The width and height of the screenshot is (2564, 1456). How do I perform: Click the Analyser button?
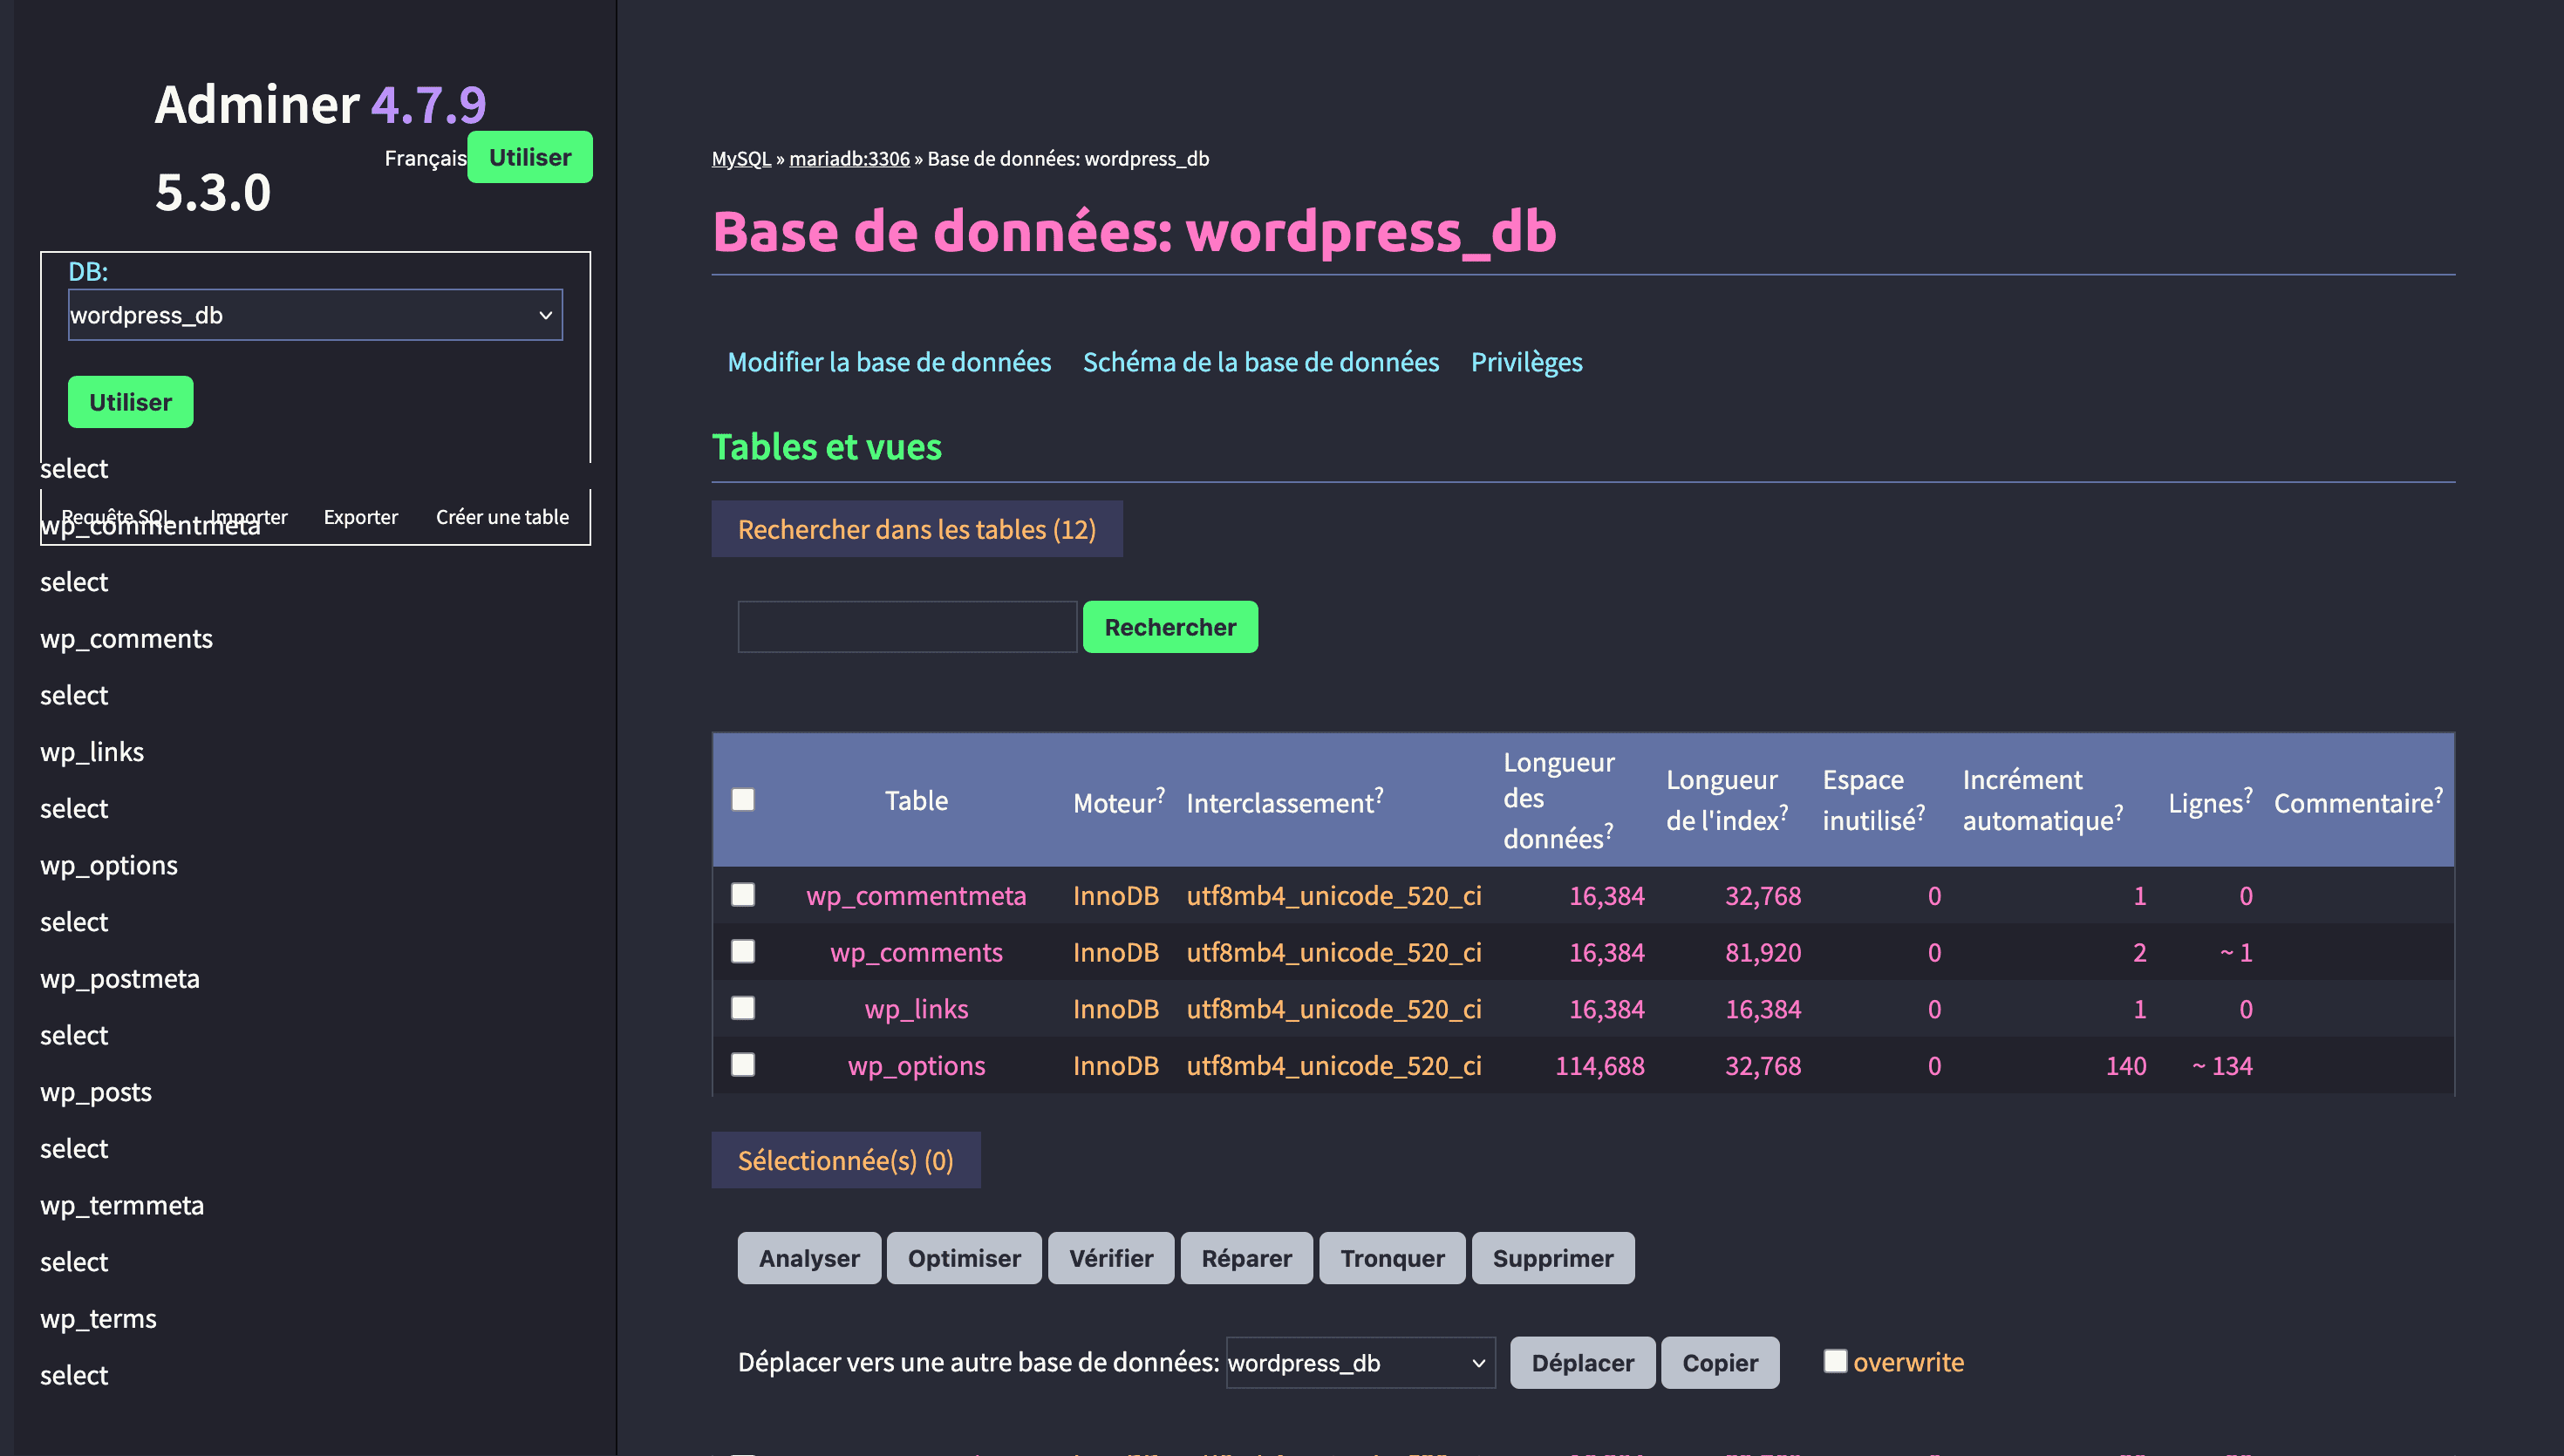click(x=809, y=1258)
